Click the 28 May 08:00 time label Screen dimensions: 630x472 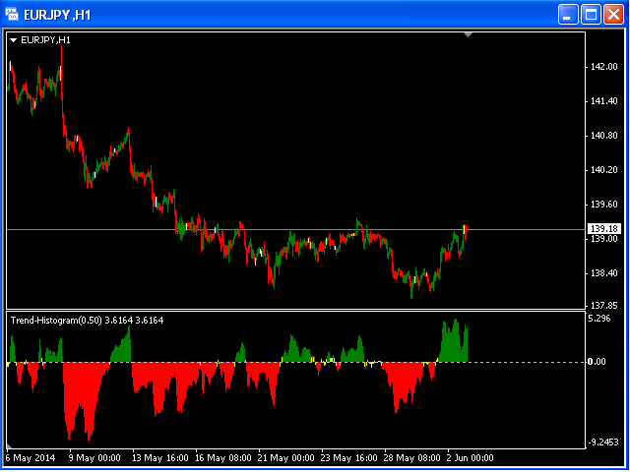click(412, 458)
